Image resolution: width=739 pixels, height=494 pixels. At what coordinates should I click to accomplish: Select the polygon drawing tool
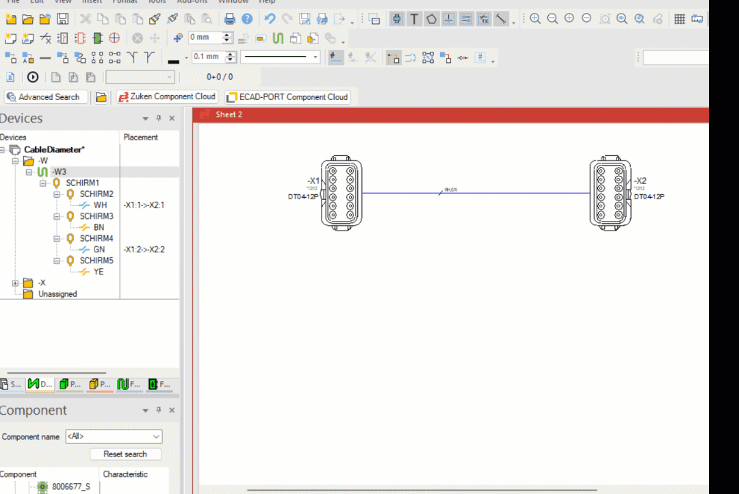pos(432,19)
